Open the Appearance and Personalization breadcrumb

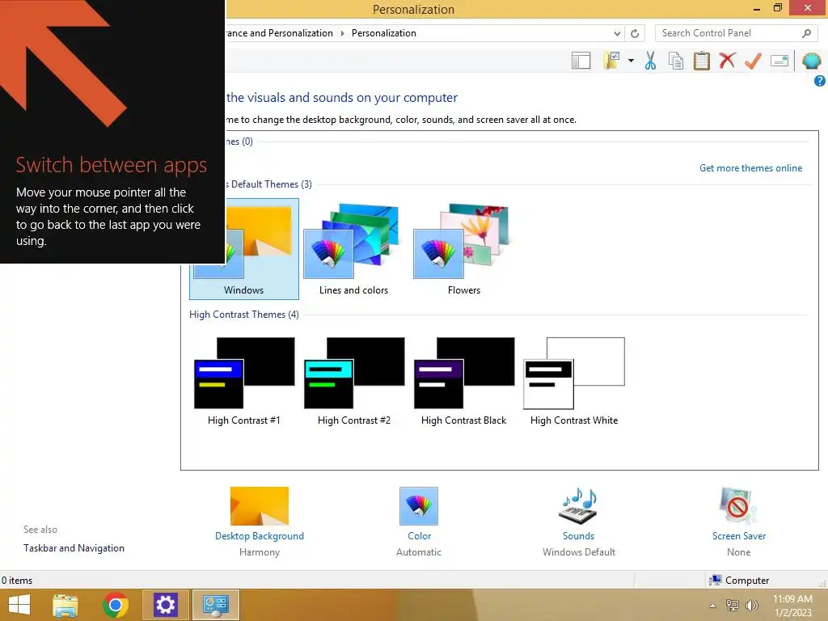[x=279, y=33]
